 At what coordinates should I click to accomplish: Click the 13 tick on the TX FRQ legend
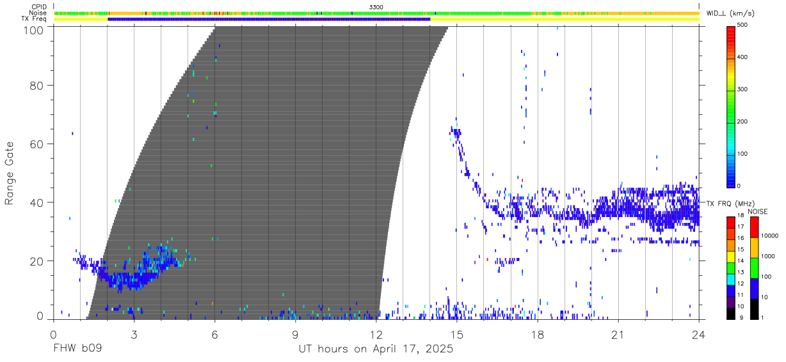(x=741, y=272)
